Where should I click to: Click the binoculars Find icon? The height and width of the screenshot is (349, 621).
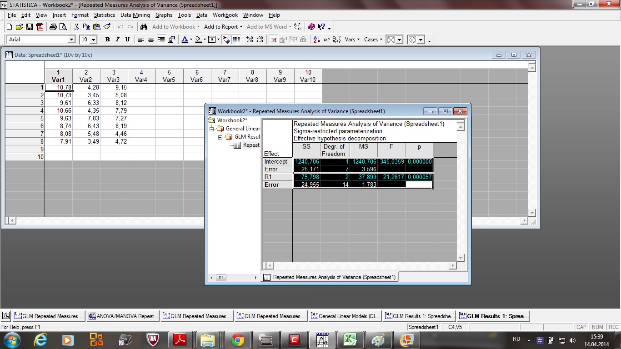tap(144, 27)
